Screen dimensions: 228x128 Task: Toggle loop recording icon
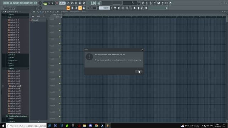coord(84,3)
